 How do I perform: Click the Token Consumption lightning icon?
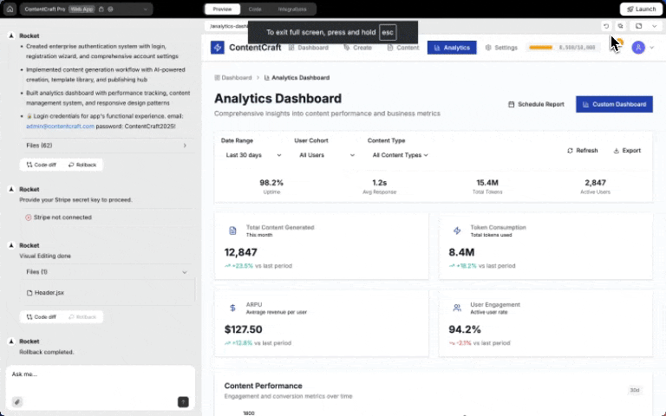click(457, 231)
